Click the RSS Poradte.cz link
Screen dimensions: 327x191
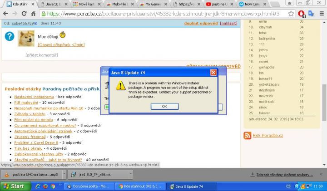point(268,135)
